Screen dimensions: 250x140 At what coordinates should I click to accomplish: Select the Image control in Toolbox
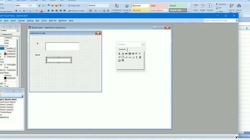tap(120, 61)
